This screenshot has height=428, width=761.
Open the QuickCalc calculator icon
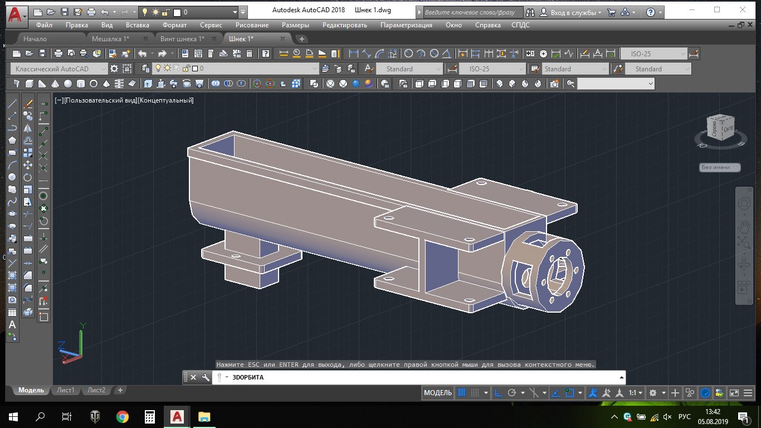pos(249,54)
